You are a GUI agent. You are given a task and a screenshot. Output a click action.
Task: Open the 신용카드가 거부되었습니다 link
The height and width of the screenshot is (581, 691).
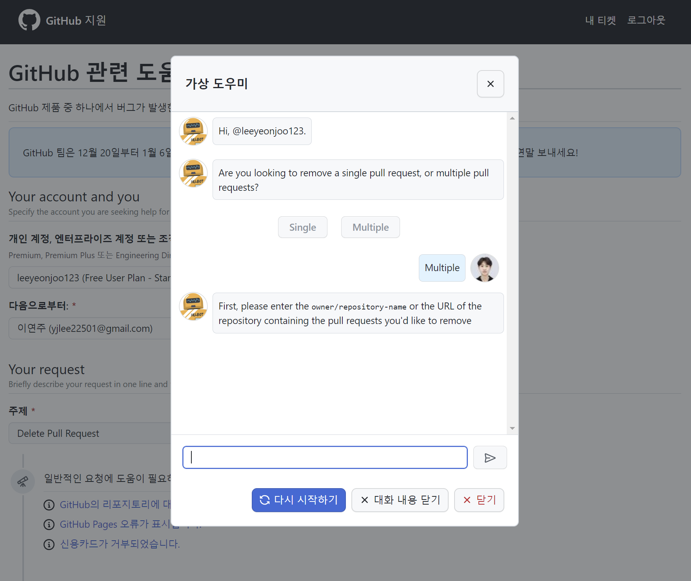[x=120, y=544]
